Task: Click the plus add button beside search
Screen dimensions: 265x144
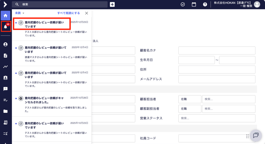Action: [x=112, y=4]
